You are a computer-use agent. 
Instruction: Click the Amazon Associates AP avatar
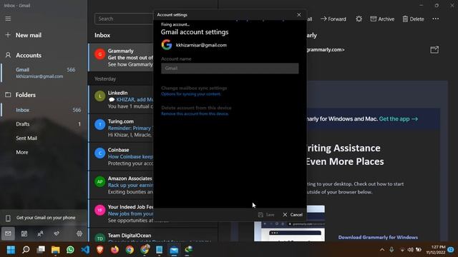coord(100,182)
